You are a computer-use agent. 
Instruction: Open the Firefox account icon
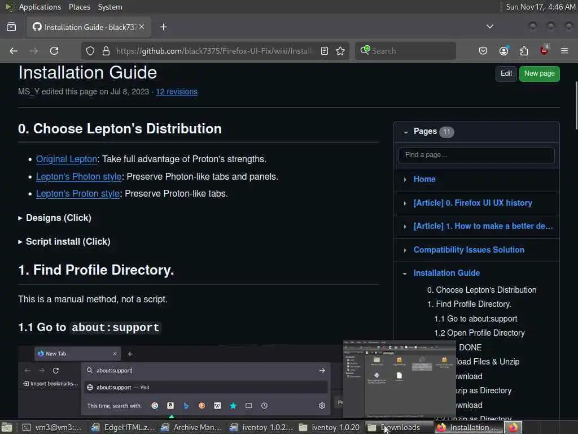(x=503, y=51)
